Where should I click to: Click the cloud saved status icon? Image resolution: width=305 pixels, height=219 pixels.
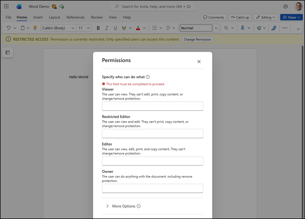point(62,7)
